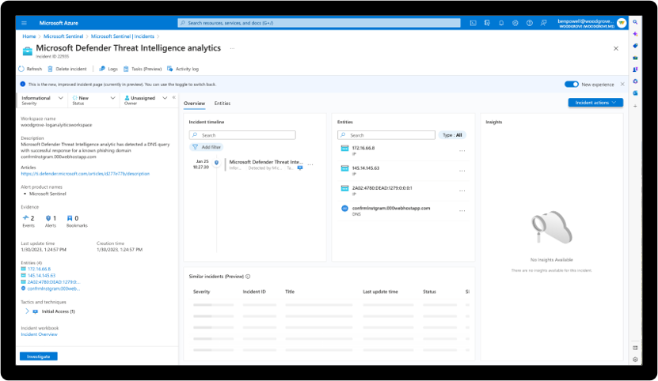The width and height of the screenshot is (658, 381).
Task: Add a filter to the incident timeline
Action: pyautogui.click(x=207, y=147)
